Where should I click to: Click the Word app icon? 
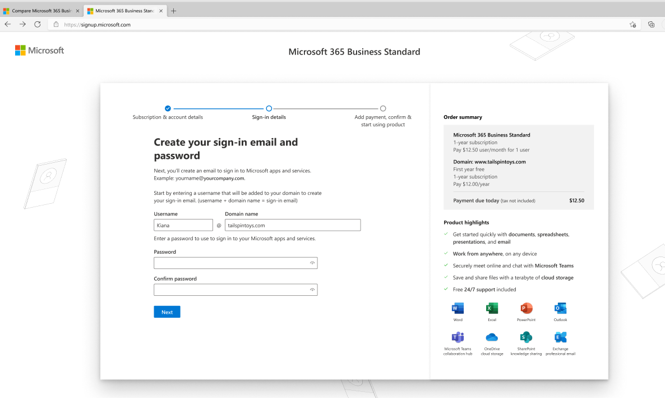pos(458,308)
